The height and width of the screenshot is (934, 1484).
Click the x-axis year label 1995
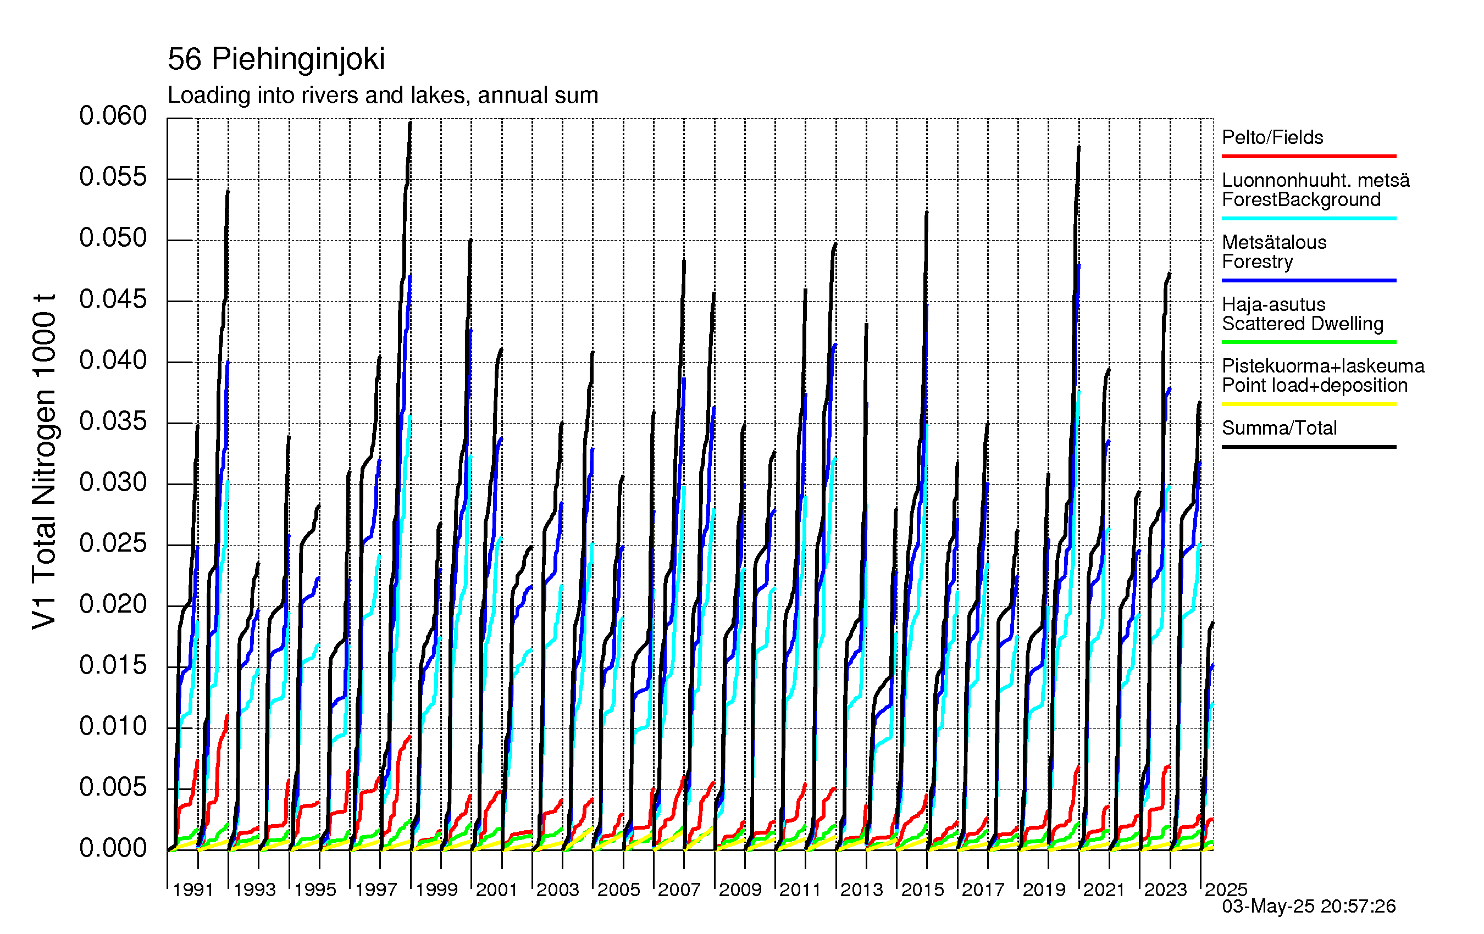[315, 889]
